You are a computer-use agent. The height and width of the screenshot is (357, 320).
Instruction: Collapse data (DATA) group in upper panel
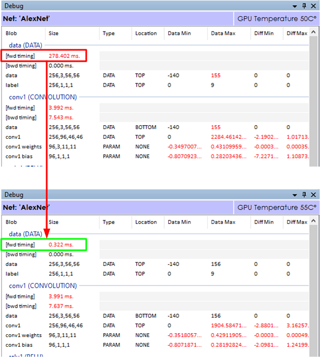pyautogui.click(x=25, y=46)
